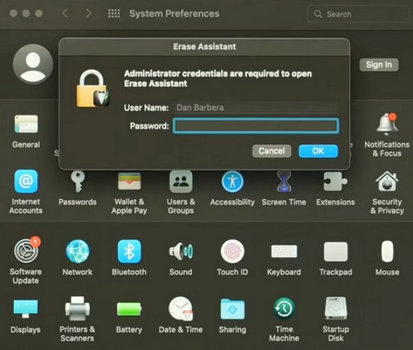Open Startup Disk preferences

click(336, 309)
